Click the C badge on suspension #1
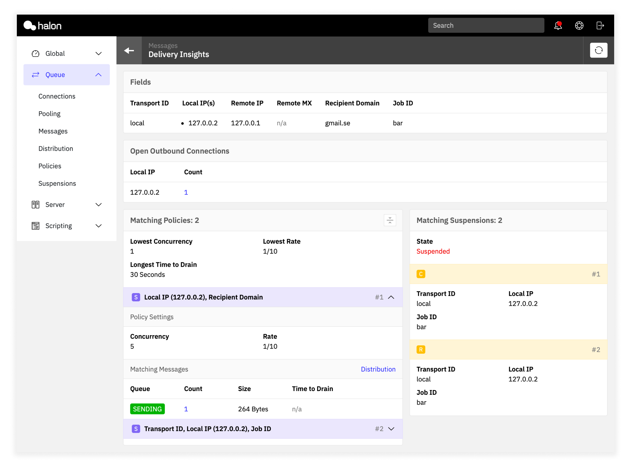Screen dimensions: 631x466 421,274
